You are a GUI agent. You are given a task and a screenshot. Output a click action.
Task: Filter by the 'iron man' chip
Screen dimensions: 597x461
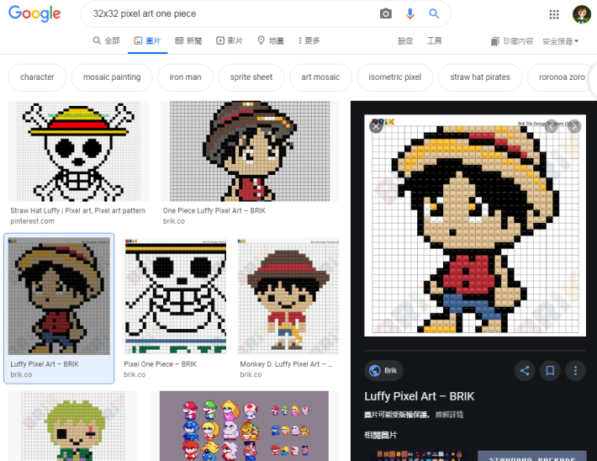tap(186, 77)
